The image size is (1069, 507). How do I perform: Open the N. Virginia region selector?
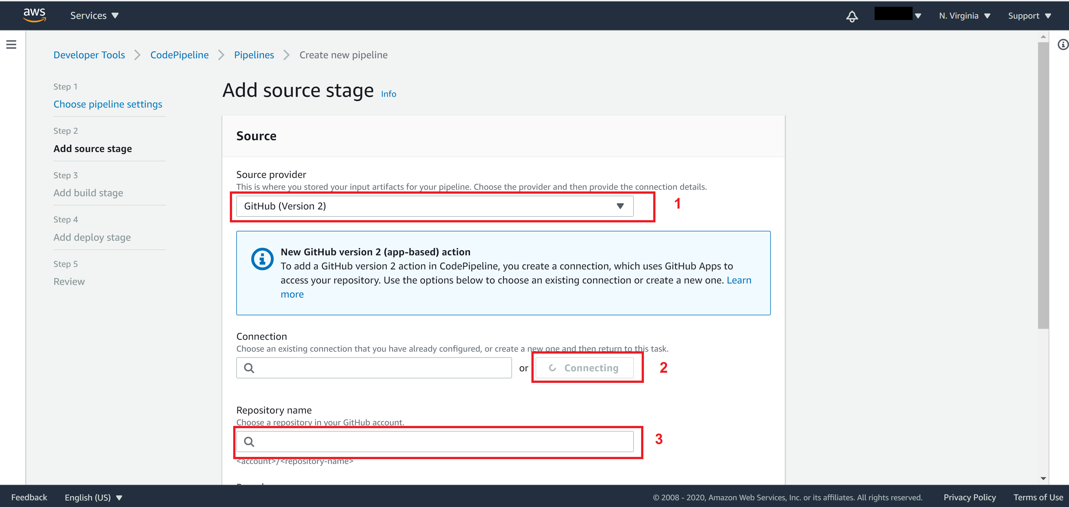[964, 16]
